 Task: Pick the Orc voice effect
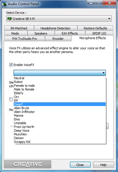point(60,97)
